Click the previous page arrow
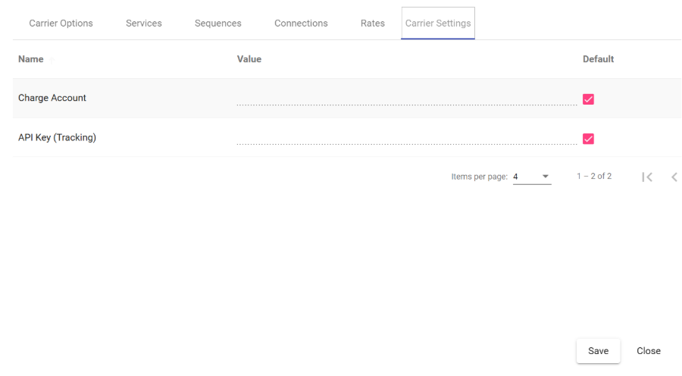The image size is (682, 376). (x=674, y=177)
